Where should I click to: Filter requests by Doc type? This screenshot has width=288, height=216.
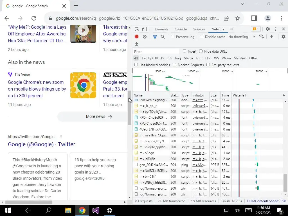click(208, 58)
